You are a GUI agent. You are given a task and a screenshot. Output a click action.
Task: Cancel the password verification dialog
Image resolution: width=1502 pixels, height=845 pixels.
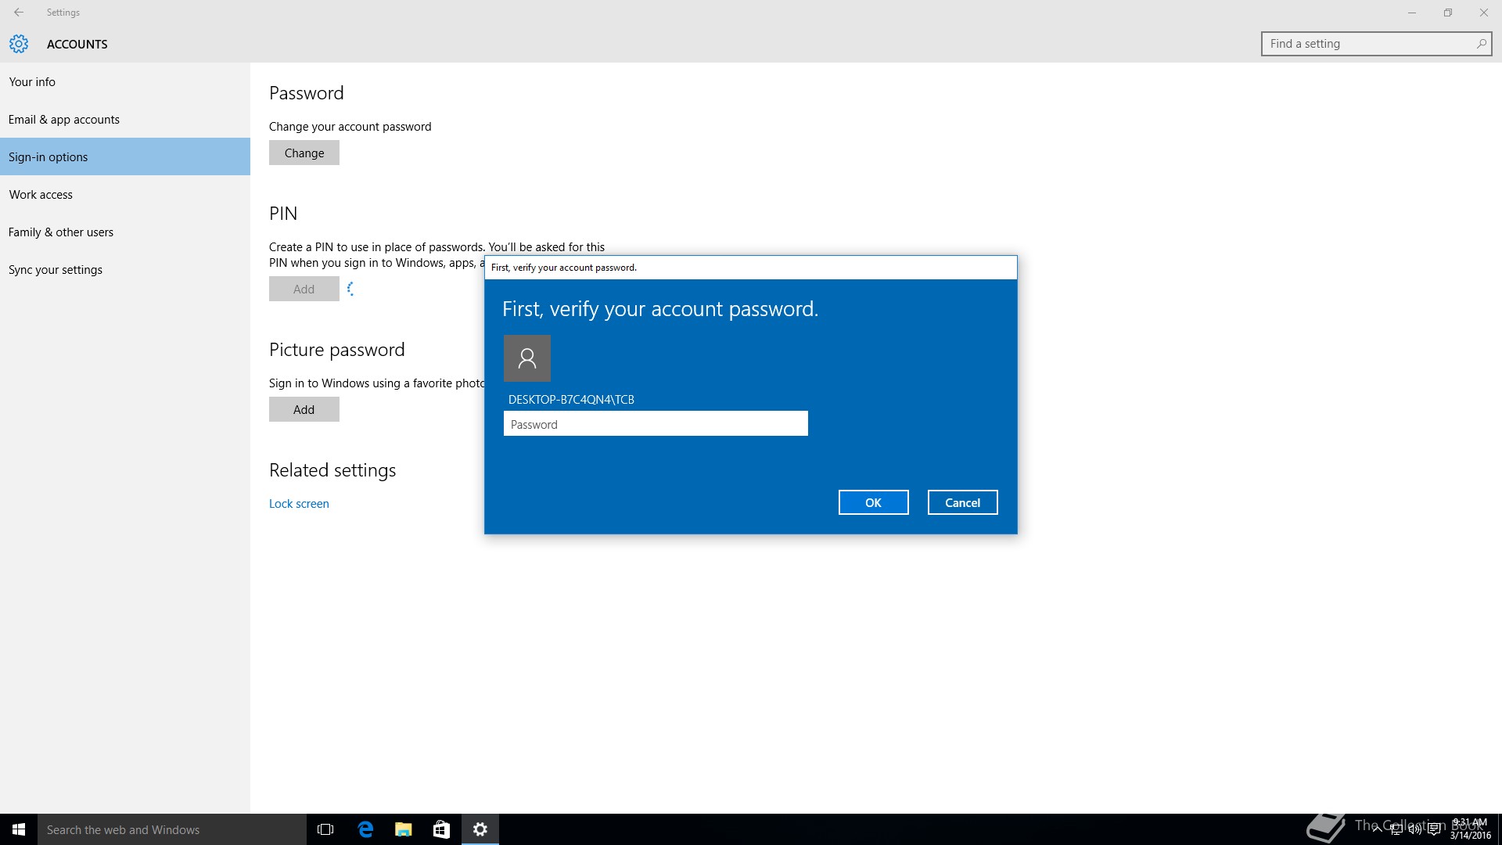(x=962, y=502)
